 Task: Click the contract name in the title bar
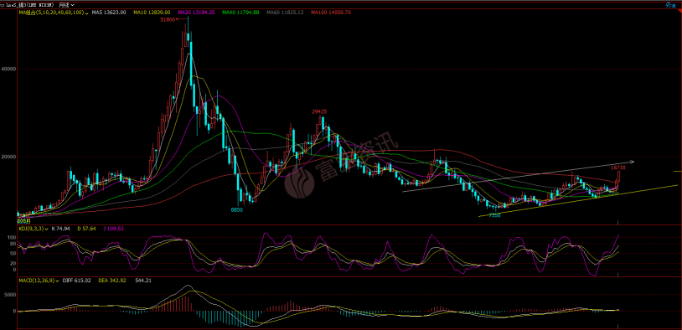[28, 5]
